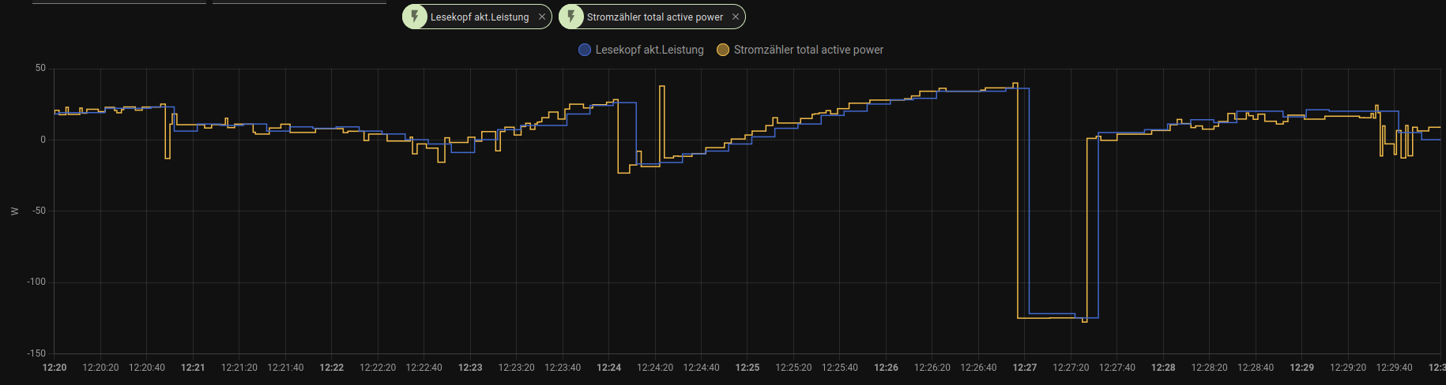Click the -150 value on y-axis

(36, 353)
